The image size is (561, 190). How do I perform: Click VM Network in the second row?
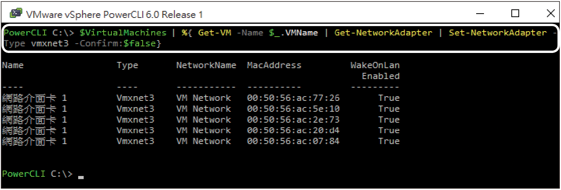[x=203, y=109]
